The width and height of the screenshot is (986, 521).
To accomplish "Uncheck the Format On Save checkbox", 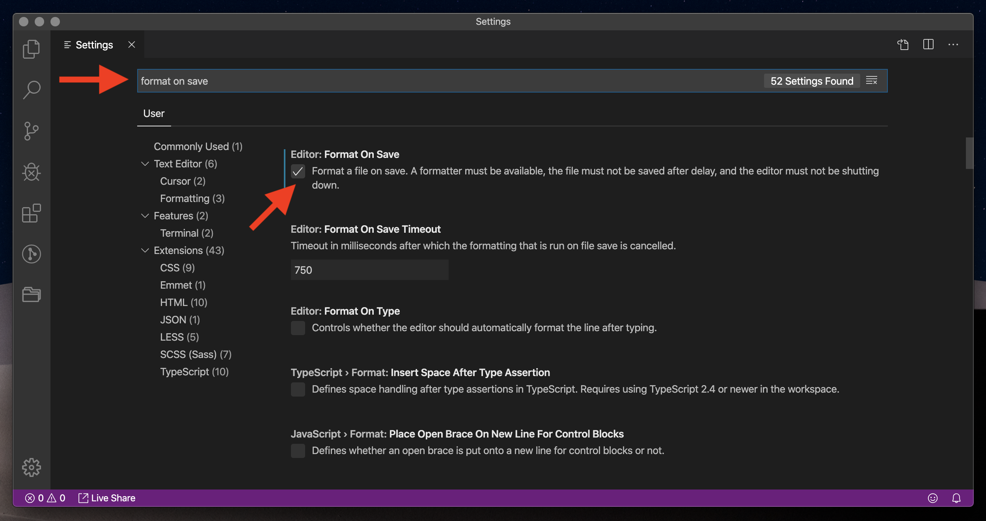I will (x=298, y=171).
